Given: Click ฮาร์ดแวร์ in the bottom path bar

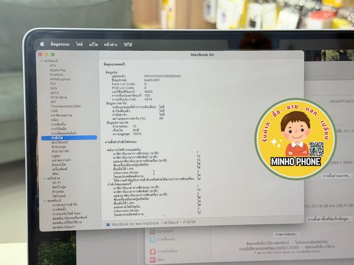Looking at the screenshot, I should click(x=171, y=223).
